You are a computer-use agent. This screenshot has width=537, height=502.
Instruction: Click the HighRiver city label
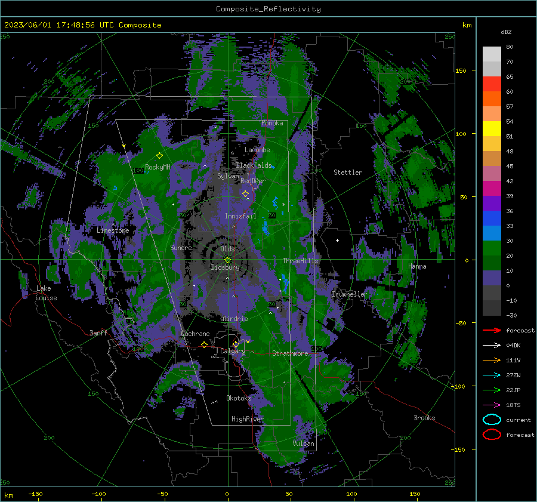point(247,419)
